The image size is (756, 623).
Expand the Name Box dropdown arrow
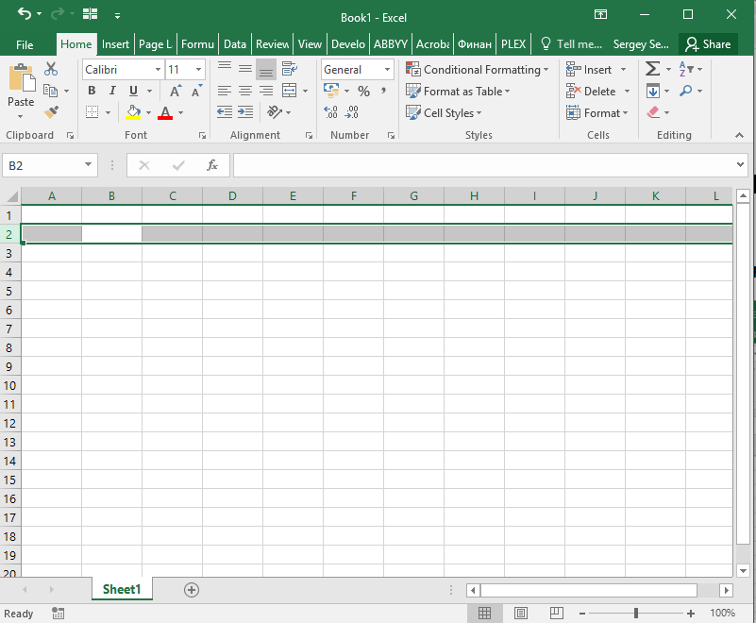[88, 165]
